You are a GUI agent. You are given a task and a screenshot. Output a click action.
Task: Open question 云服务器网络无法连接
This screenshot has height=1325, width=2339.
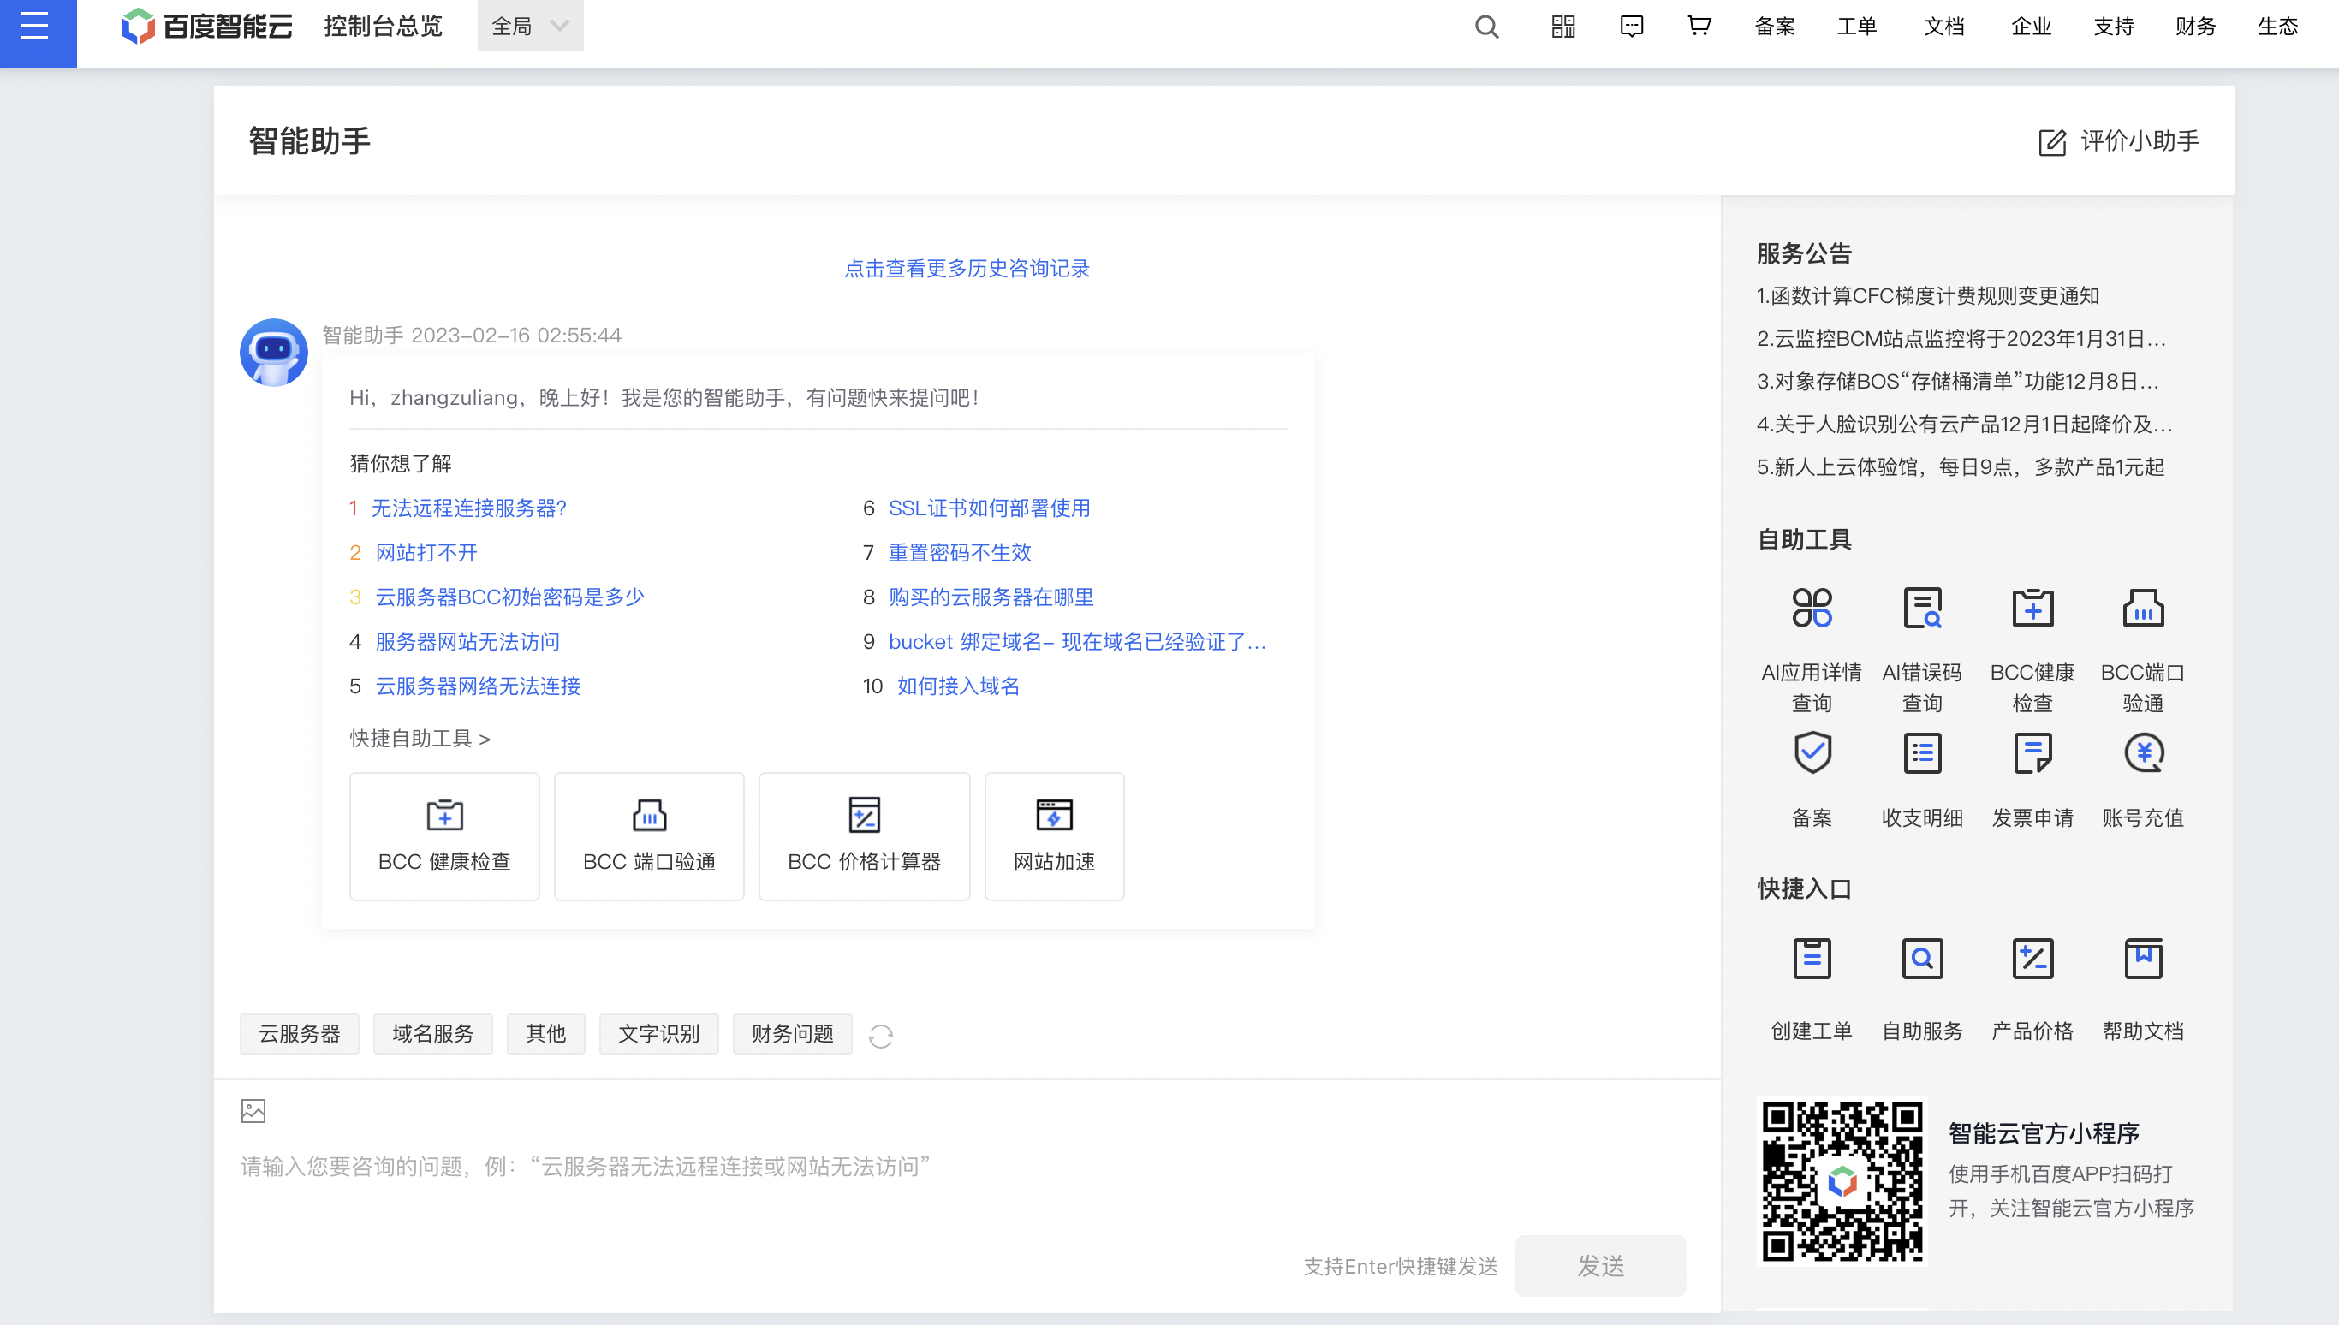point(478,686)
